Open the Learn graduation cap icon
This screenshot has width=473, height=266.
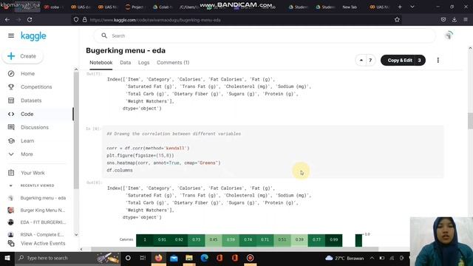[x=11, y=141]
